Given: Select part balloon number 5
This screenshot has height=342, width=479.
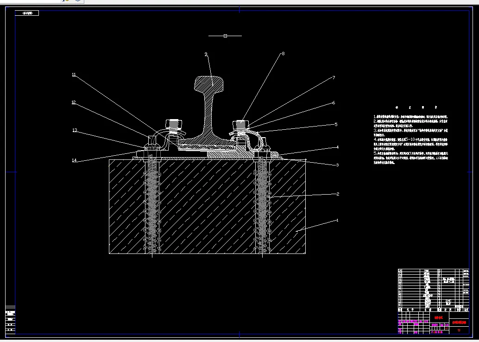Looking at the screenshot, I should tap(336, 124).
